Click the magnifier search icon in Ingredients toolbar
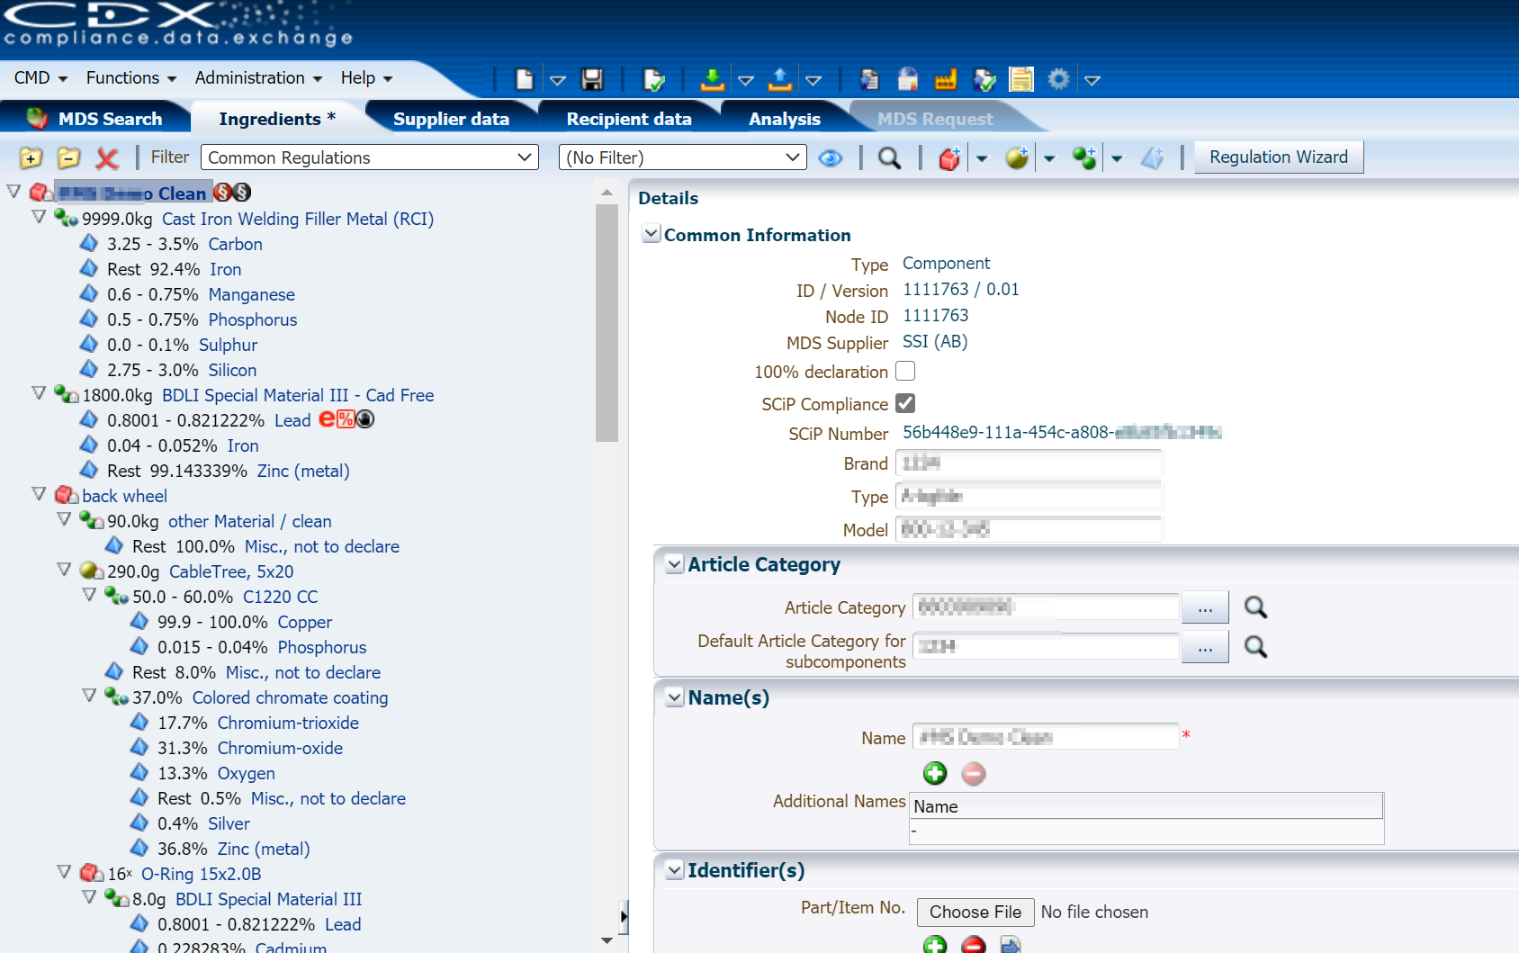1519x953 pixels. (x=890, y=157)
